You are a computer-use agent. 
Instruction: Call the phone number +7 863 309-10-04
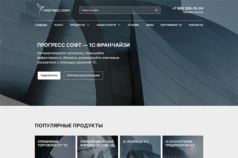188,8
